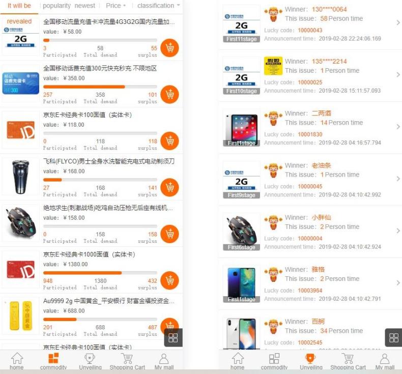Expand the Price sort dropdown

[116, 6]
